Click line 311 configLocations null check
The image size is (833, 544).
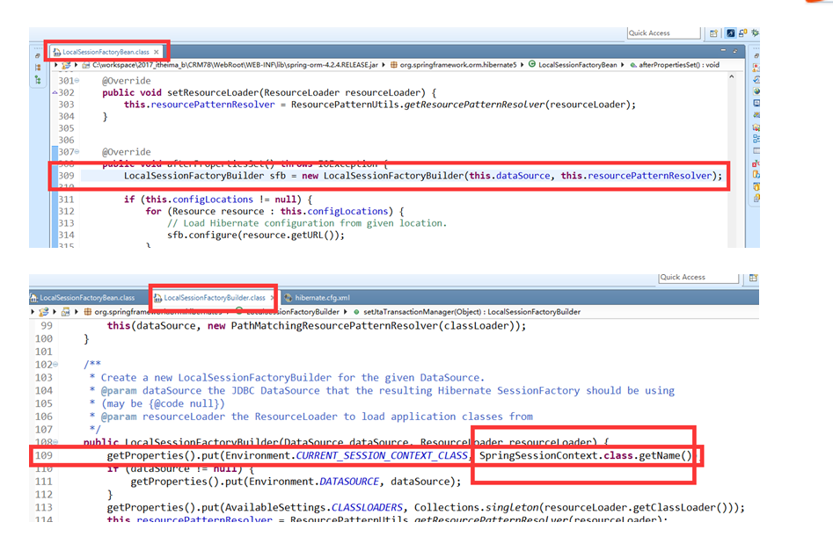pyautogui.click(x=218, y=199)
